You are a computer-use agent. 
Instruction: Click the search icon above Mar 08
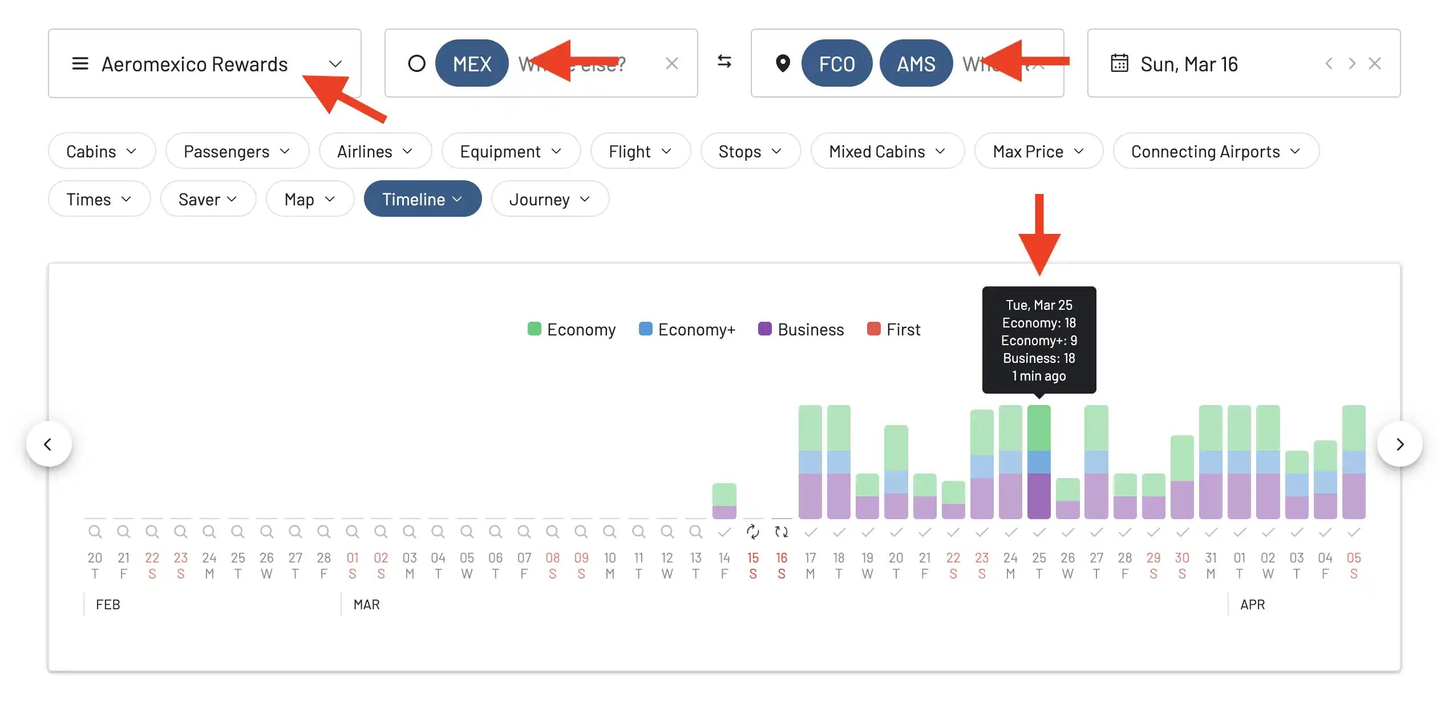[x=552, y=532]
